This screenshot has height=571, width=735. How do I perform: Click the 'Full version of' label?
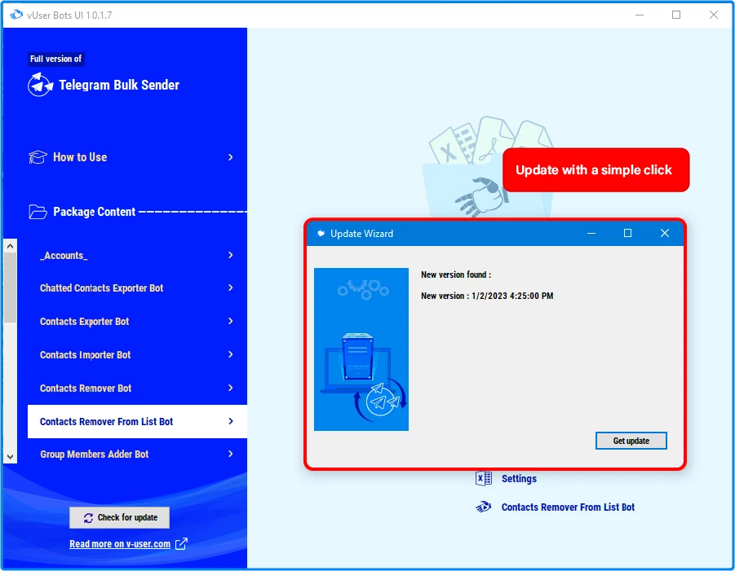(55, 59)
